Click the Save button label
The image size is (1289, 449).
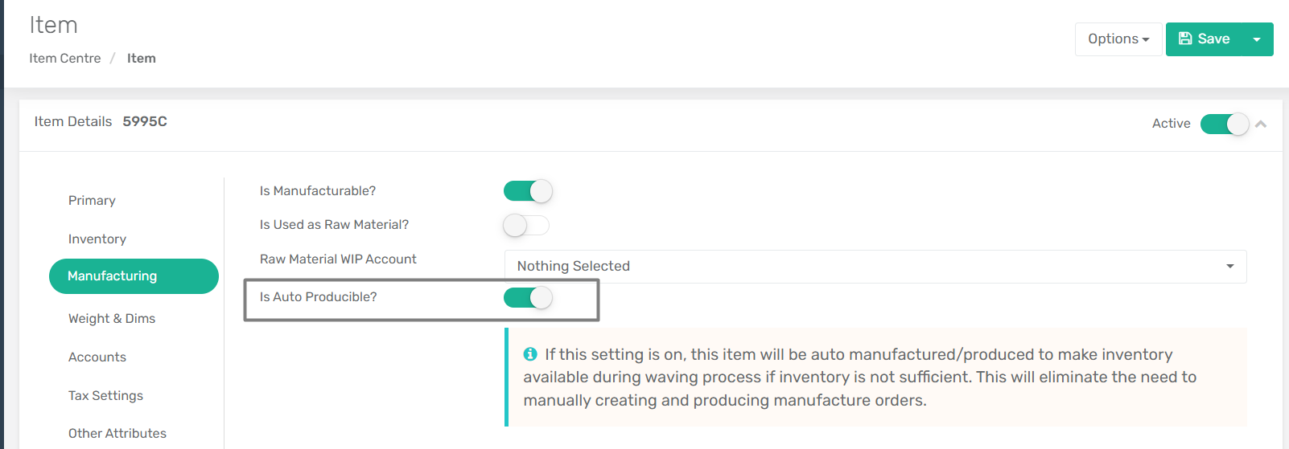(1213, 39)
